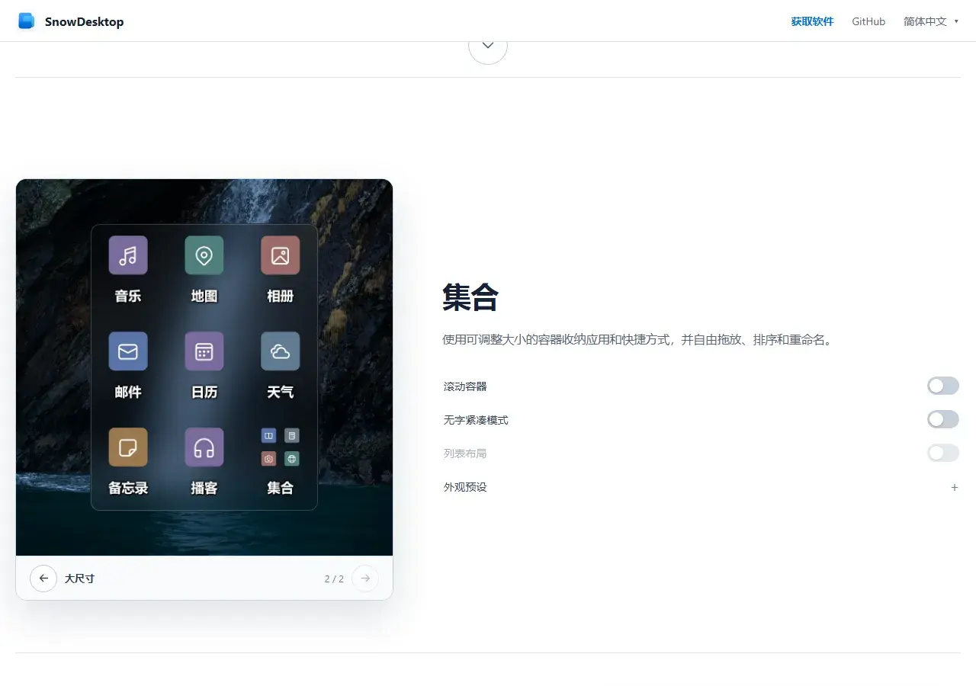Click the 外观预设 label
976x686 pixels.
[x=465, y=487]
